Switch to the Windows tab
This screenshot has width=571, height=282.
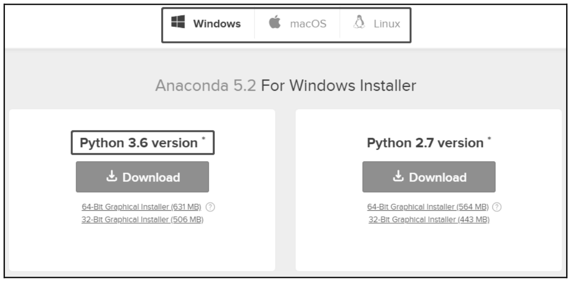click(209, 24)
